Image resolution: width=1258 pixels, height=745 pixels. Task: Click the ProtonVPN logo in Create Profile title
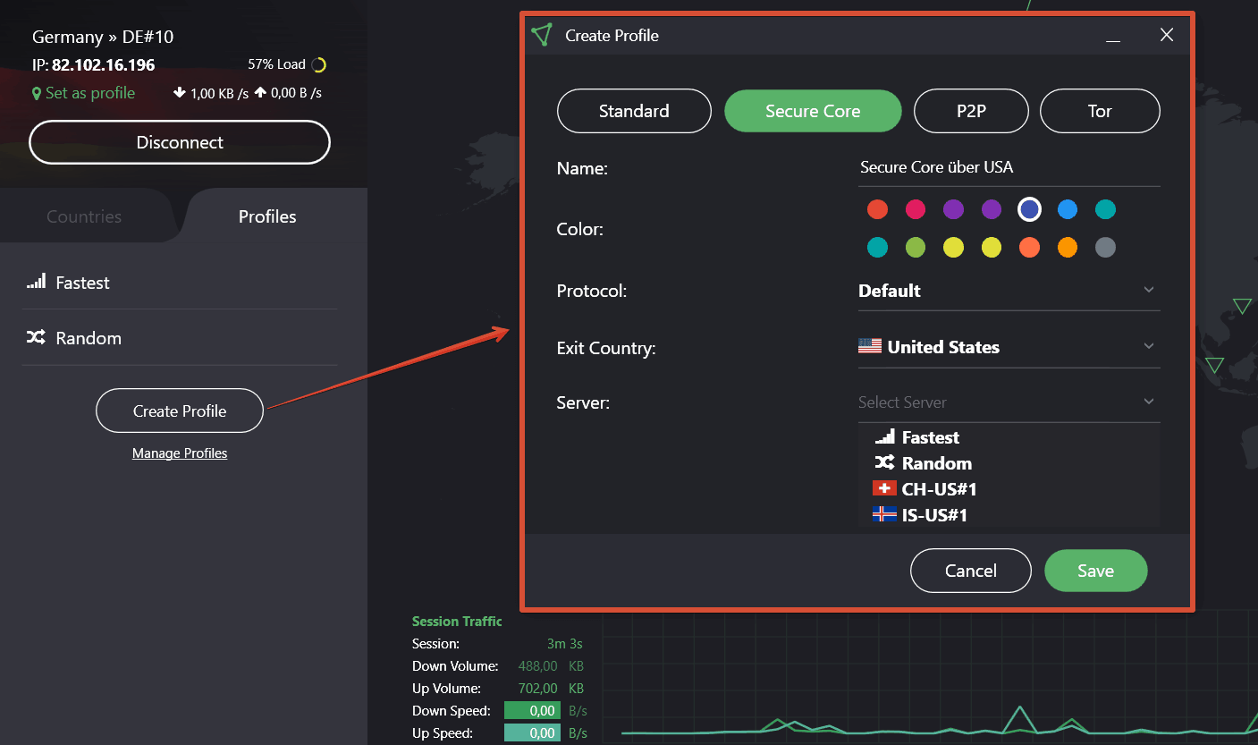point(542,35)
